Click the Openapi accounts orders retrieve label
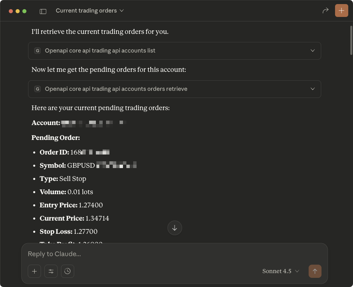This screenshot has height=287, width=353. pos(116,89)
